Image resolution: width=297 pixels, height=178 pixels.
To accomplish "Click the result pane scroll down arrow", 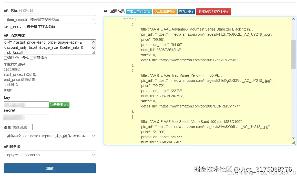I will 293,138.
